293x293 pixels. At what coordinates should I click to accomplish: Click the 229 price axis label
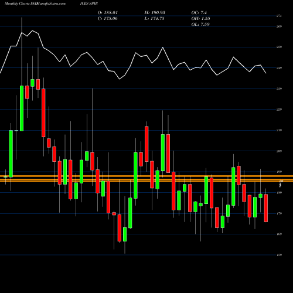pyautogui.click(x=279, y=110)
